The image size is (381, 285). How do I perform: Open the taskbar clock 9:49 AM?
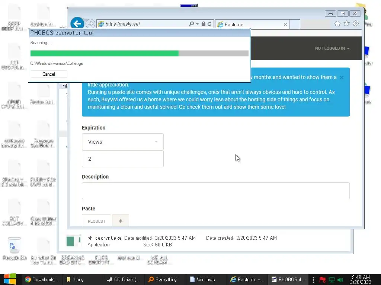click(x=361, y=279)
